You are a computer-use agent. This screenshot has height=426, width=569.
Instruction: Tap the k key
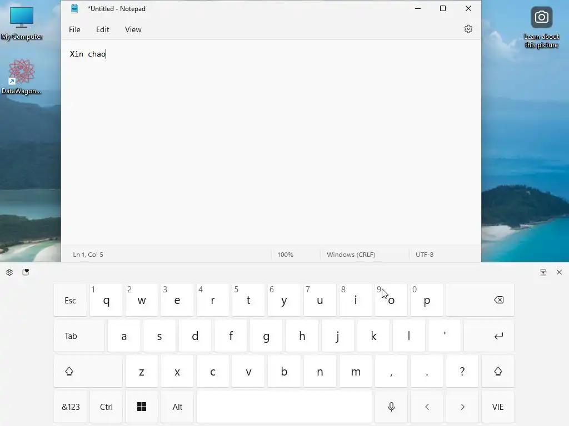pyautogui.click(x=373, y=336)
